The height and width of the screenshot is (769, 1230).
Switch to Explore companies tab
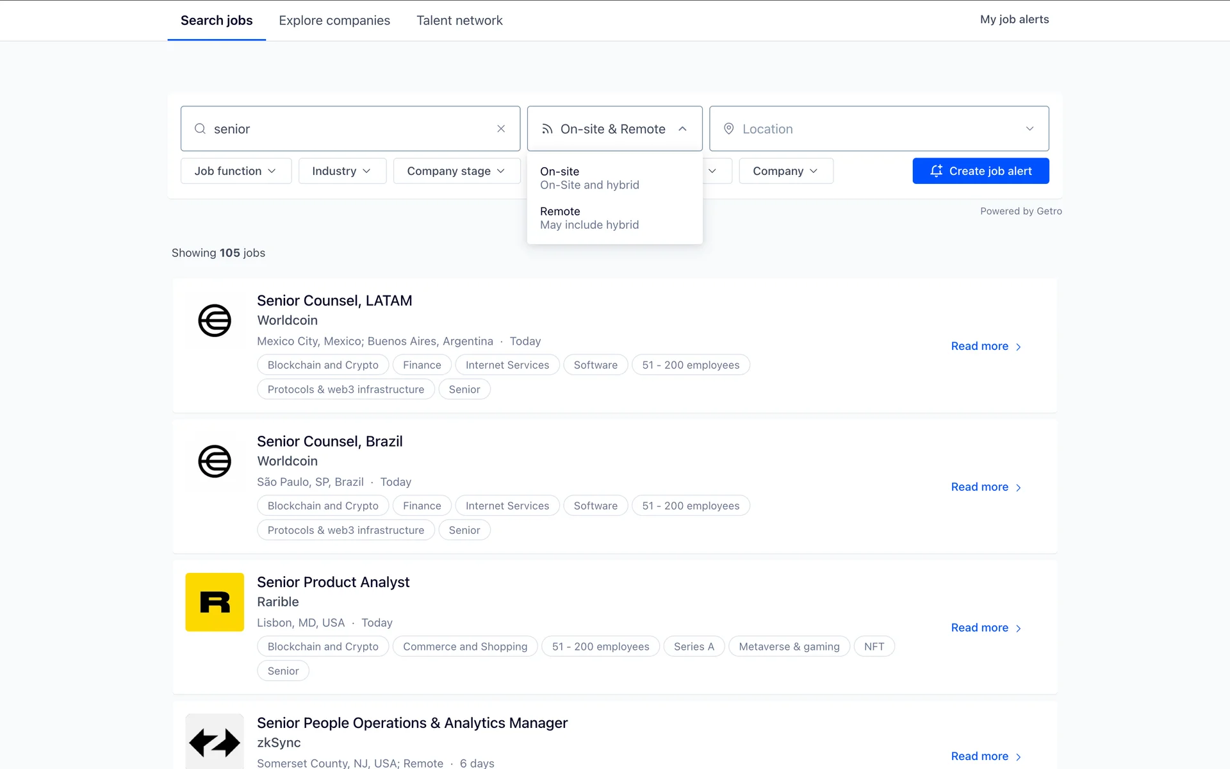tap(334, 21)
